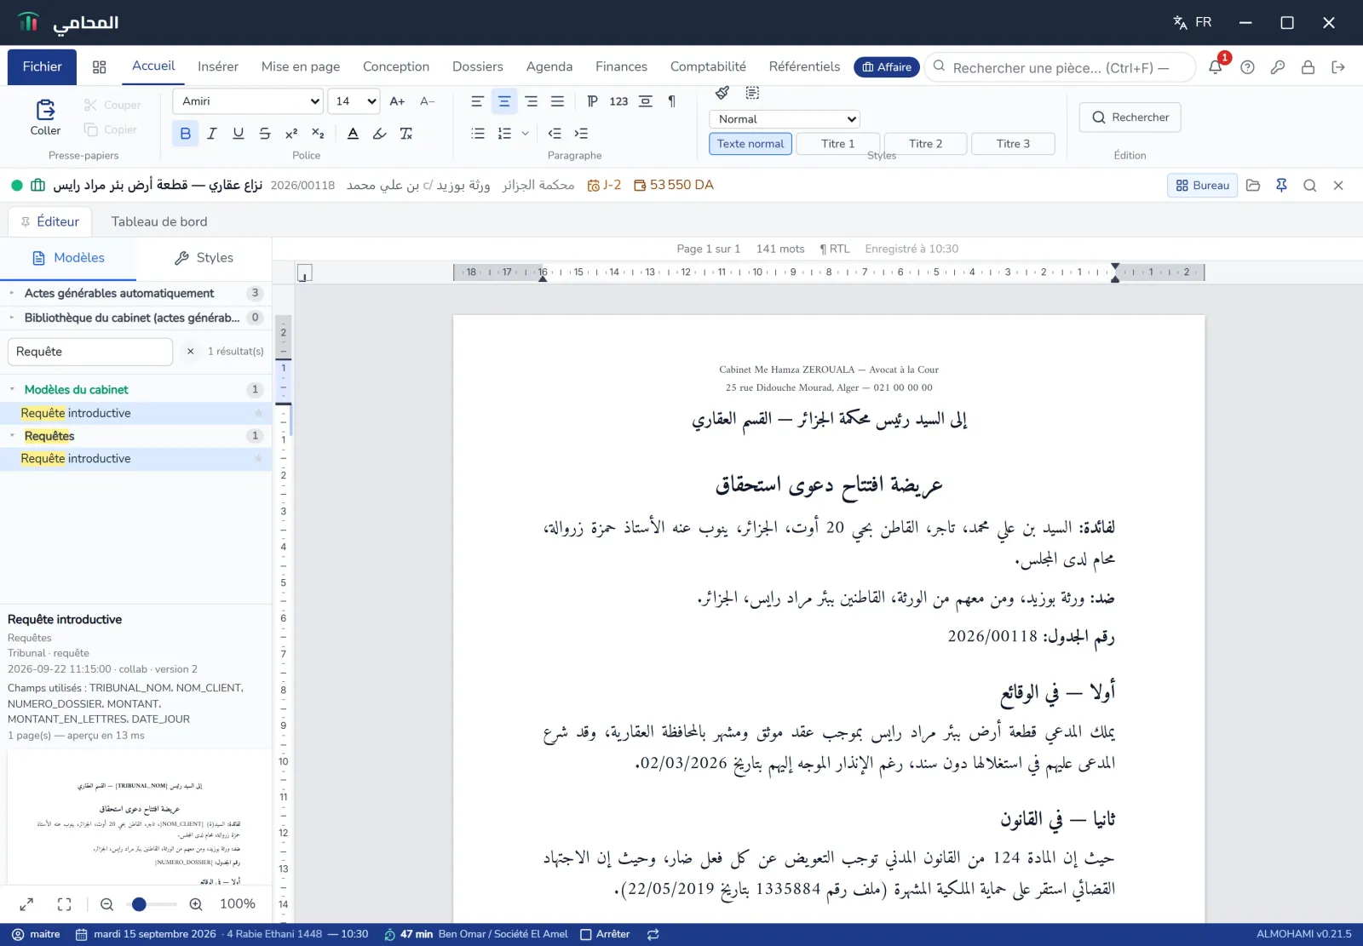Screen dimensions: 1363x946
Task: Apply the Titre 1 style
Action: pos(838,144)
